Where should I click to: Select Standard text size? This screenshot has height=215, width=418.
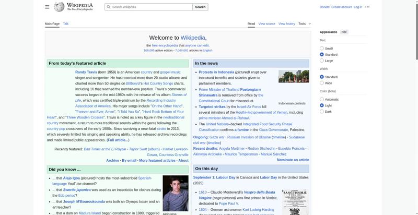coord(322,55)
